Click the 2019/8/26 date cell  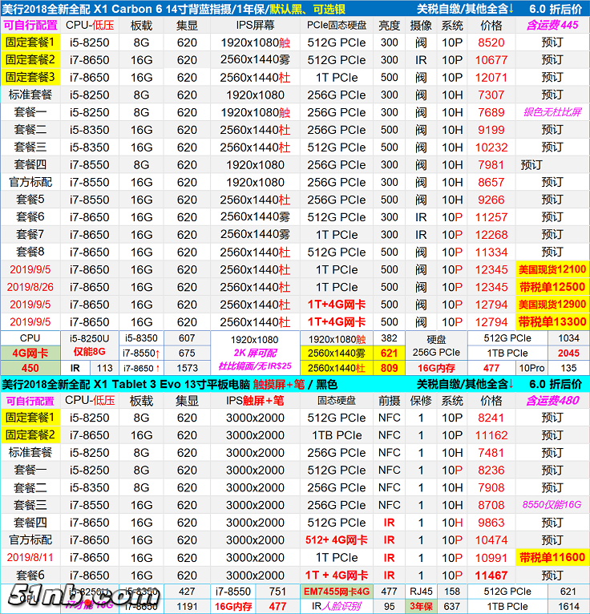click(30, 287)
